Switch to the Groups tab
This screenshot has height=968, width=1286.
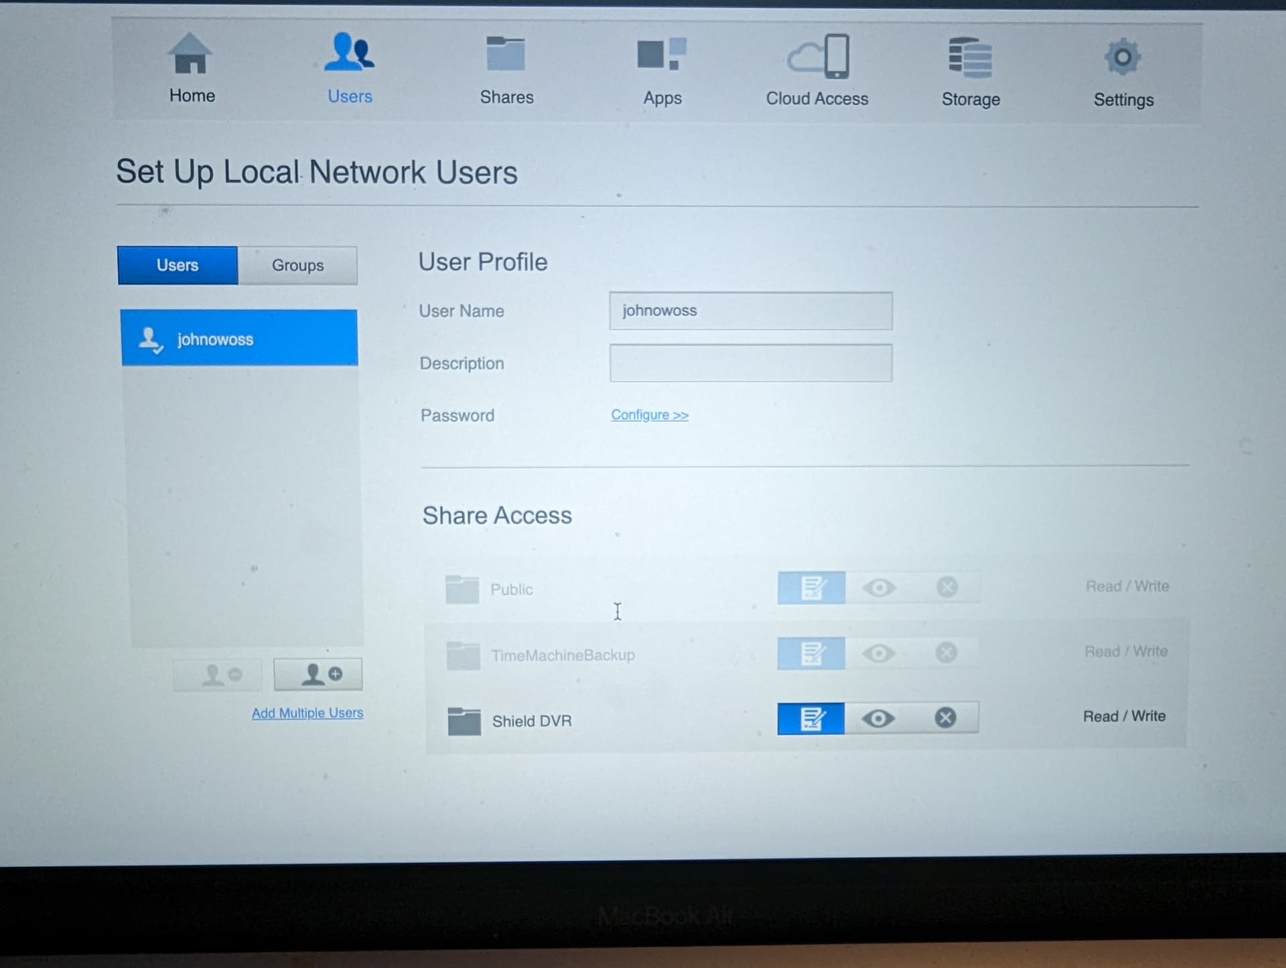[x=297, y=265]
